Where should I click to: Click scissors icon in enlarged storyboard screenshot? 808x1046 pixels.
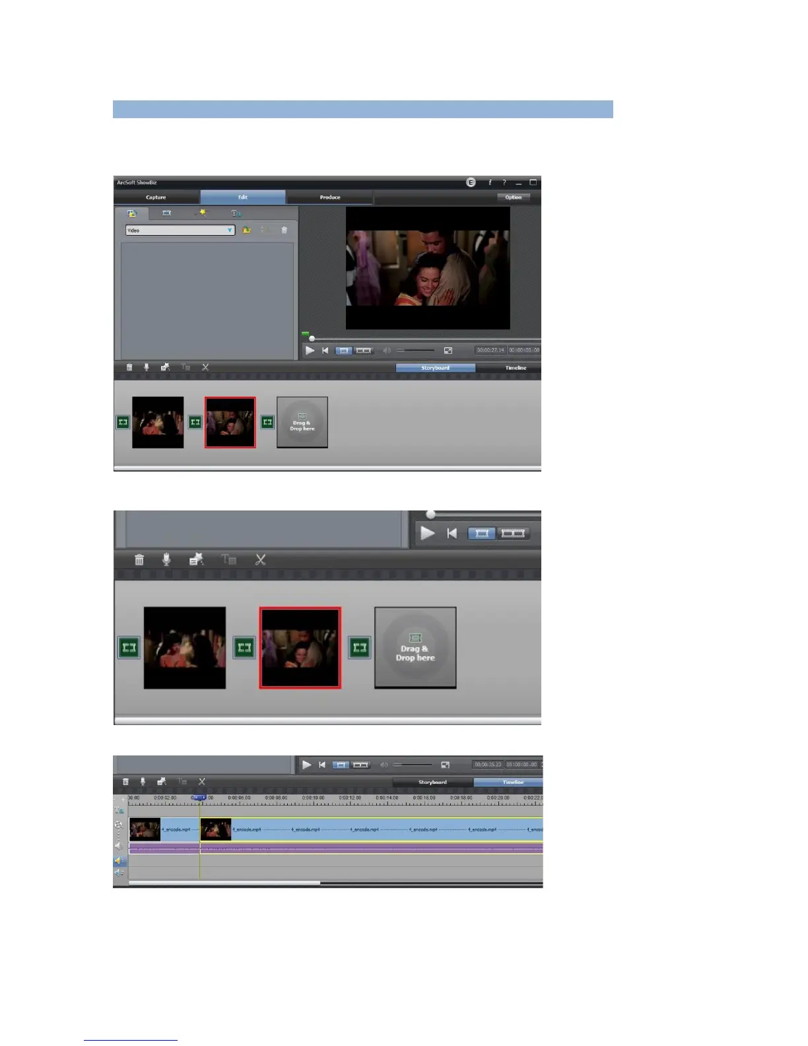click(x=261, y=559)
